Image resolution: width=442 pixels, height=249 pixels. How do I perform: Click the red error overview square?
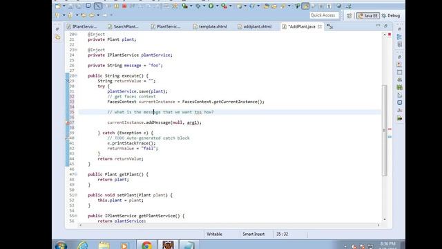(x=390, y=35)
